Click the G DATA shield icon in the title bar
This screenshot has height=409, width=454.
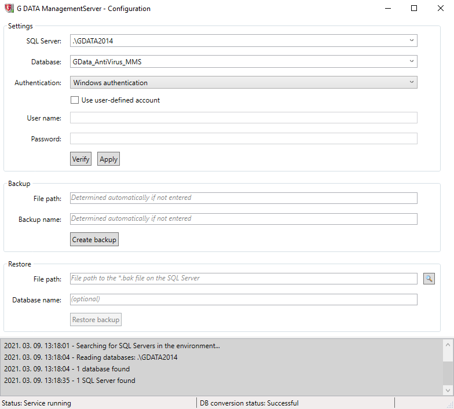[9, 8]
